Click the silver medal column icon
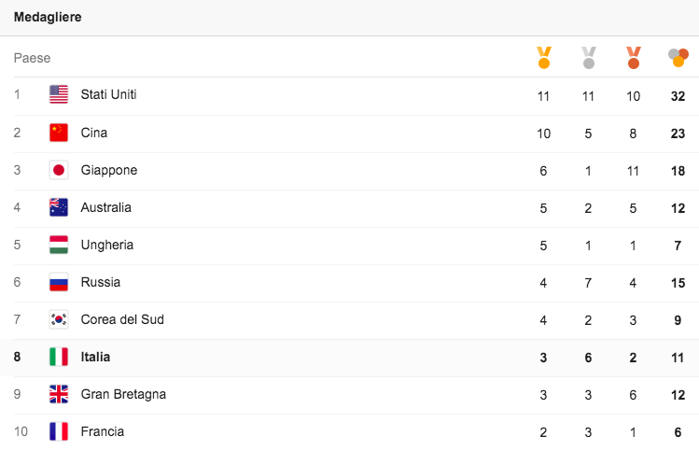This screenshot has width=699, height=451. [x=588, y=58]
